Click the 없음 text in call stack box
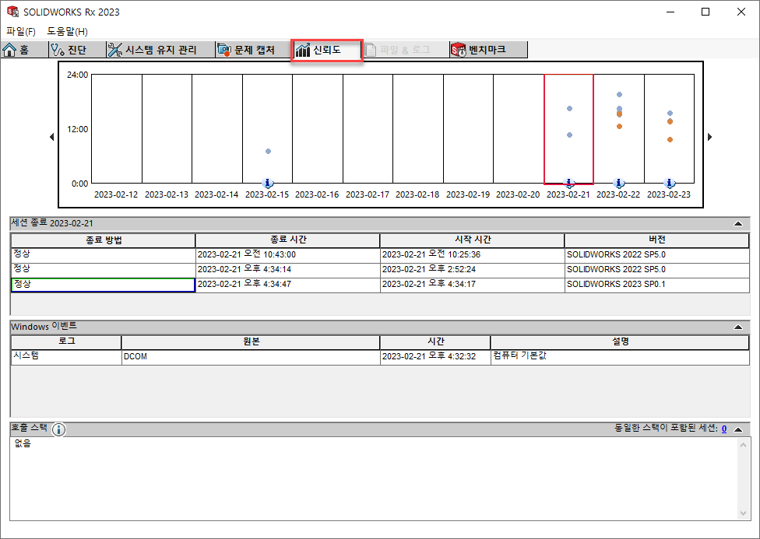This screenshot has width=760, height=539. pos(23,443)
